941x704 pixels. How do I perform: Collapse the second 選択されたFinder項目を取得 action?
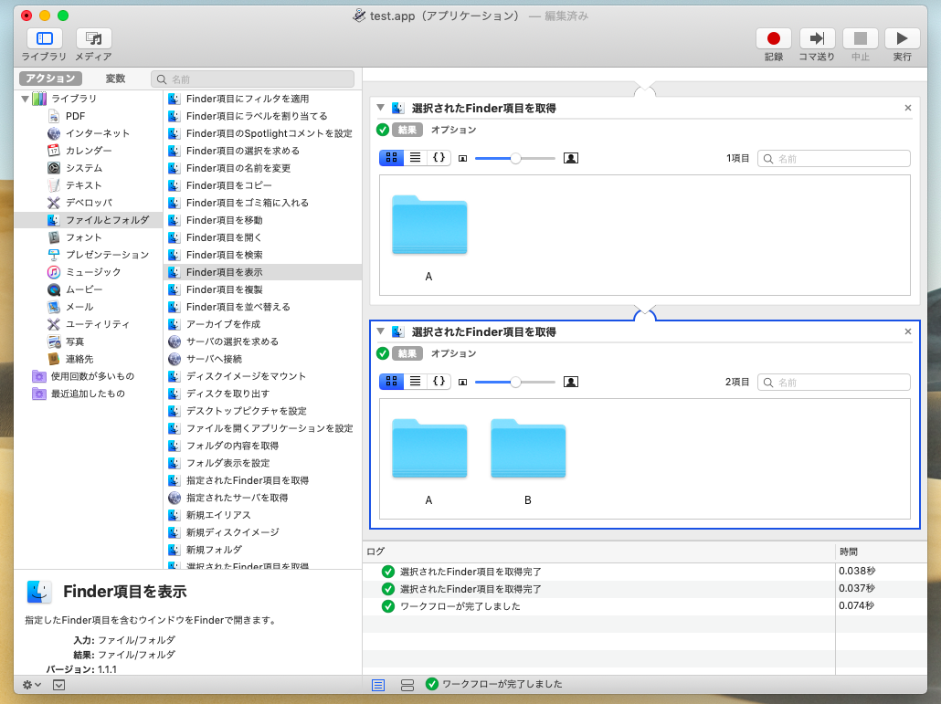tap(381, 331)
